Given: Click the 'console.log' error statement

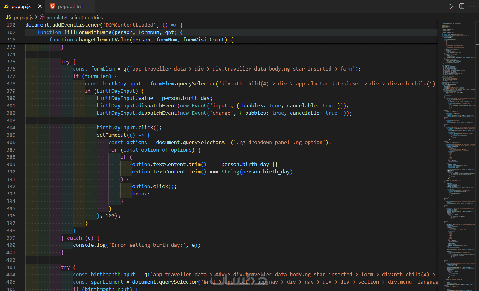Looking at the screenshot, I should [x=137, y=245].
